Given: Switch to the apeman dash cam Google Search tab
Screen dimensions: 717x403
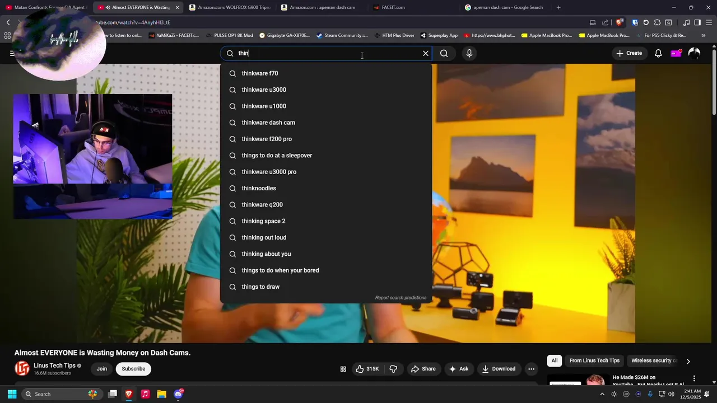Looking at the screenshot, I should [x=507, y=7].
